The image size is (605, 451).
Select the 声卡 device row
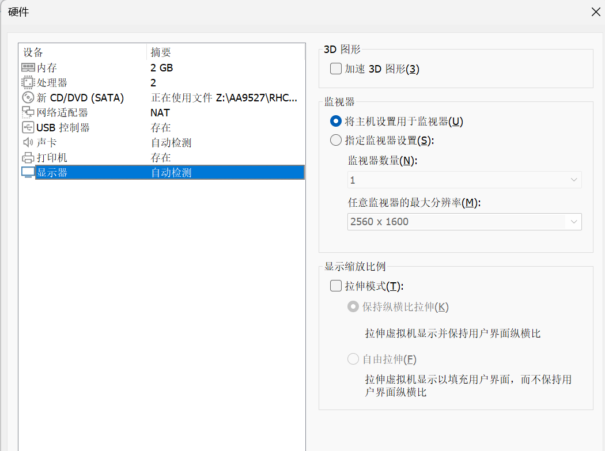click(163, 142)
